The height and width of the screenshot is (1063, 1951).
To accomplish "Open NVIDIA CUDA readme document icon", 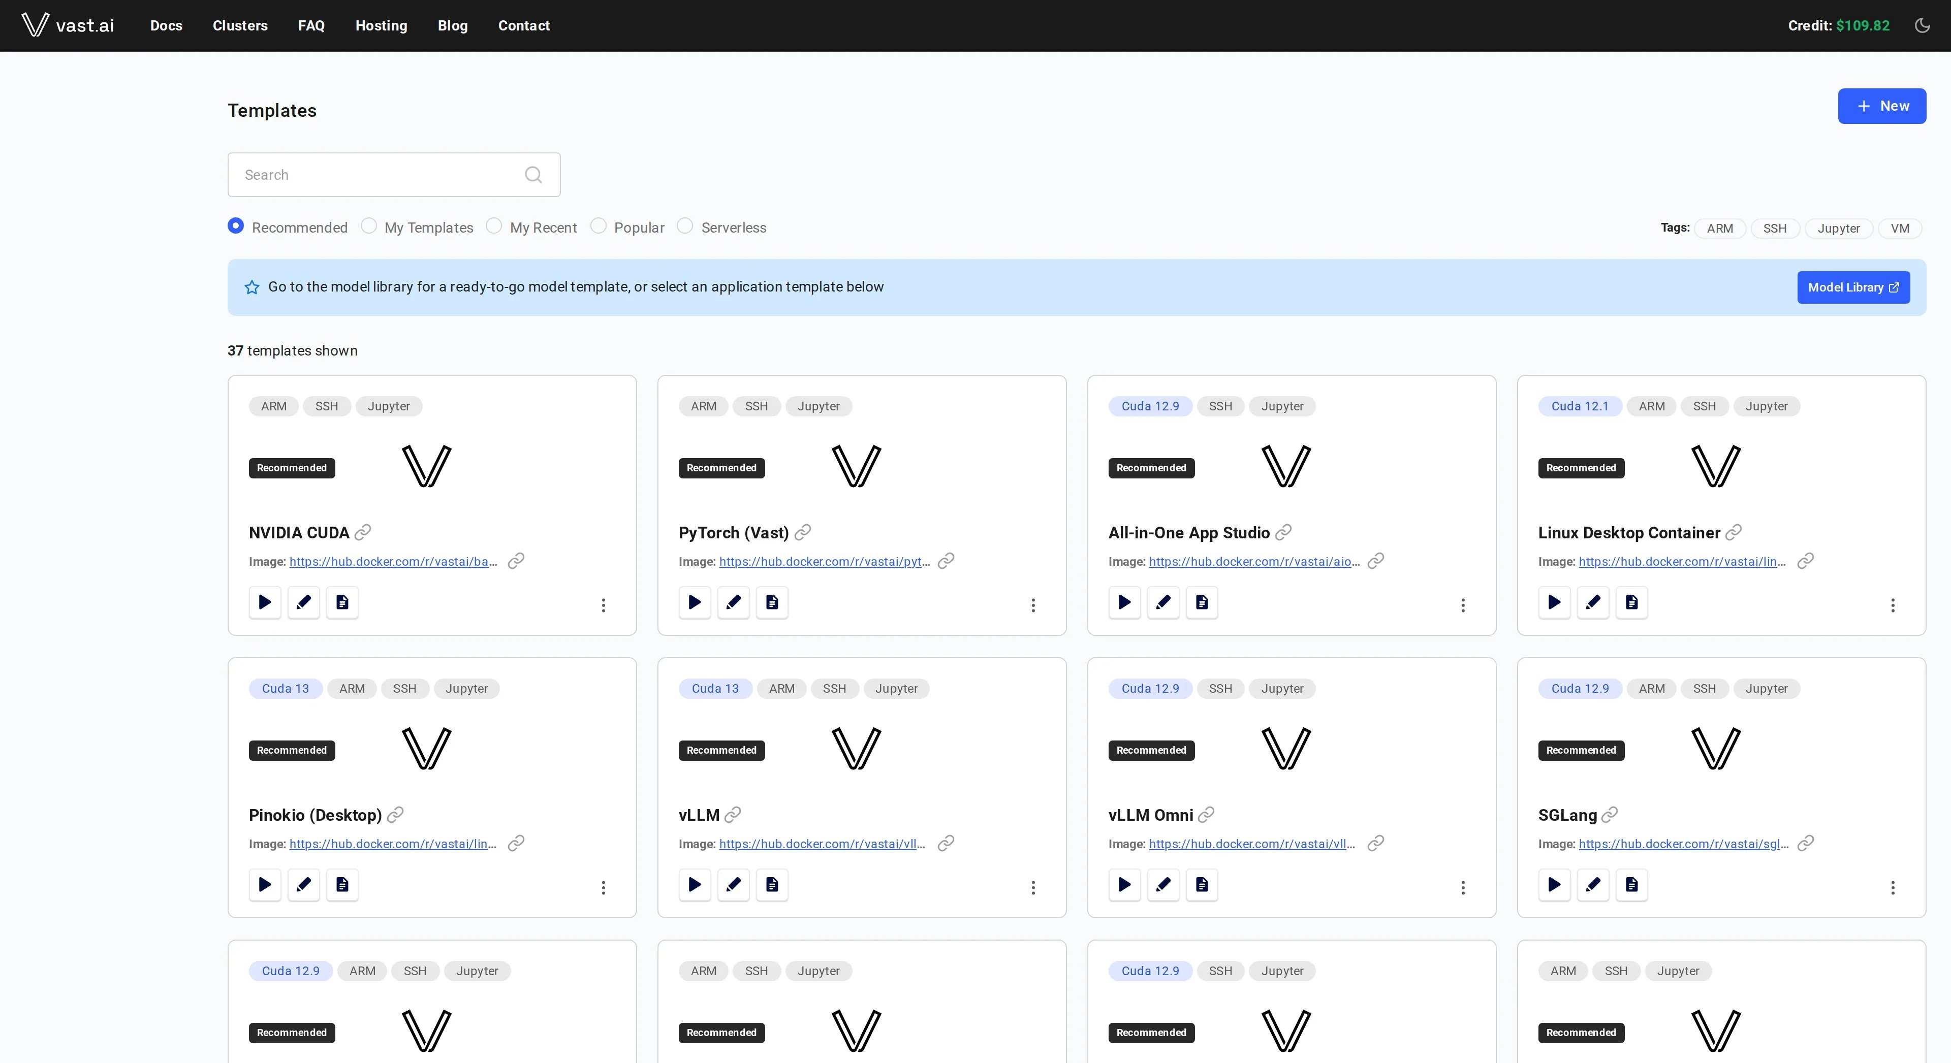I will coord(342,603).
